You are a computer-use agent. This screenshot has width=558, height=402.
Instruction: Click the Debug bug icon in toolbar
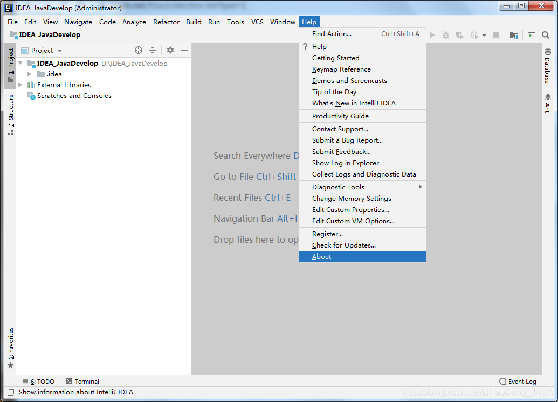pos(445,35)
